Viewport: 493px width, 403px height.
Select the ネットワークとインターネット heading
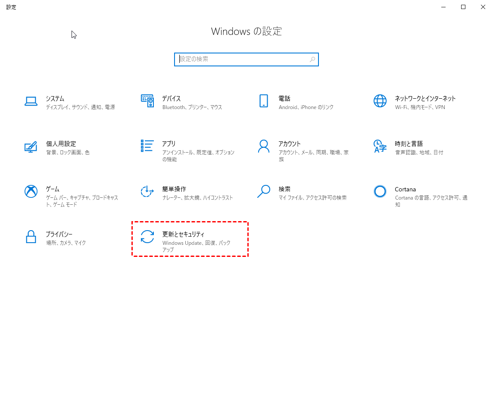coord(425,99)
